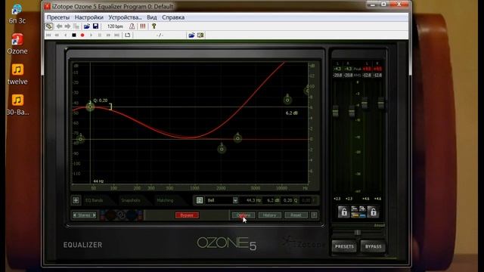Click the History button
This screenshot has width=484, height=272.
tap(269, 215)
